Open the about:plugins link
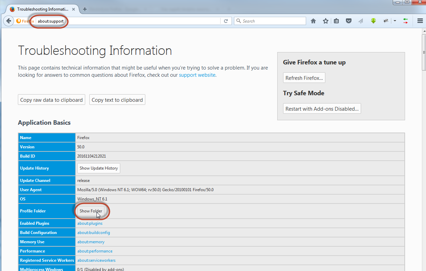426x271 pixels. pos(90,223)
